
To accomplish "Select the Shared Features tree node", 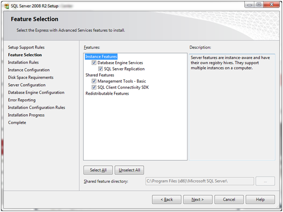I will (100, 75).
